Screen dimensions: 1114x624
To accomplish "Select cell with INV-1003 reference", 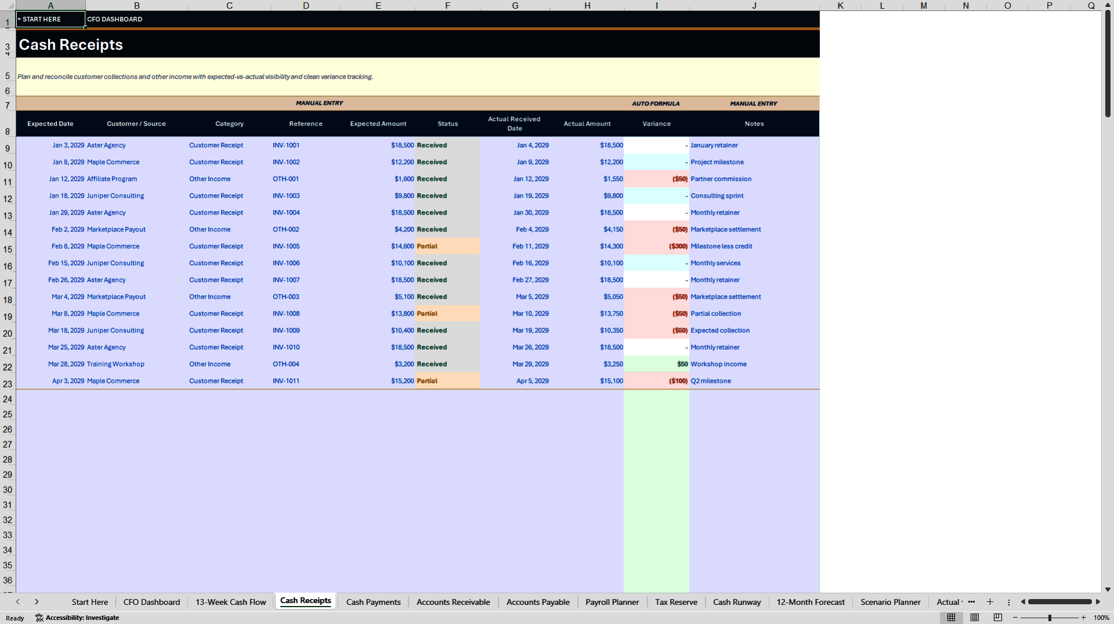I will tap(306, 195).
